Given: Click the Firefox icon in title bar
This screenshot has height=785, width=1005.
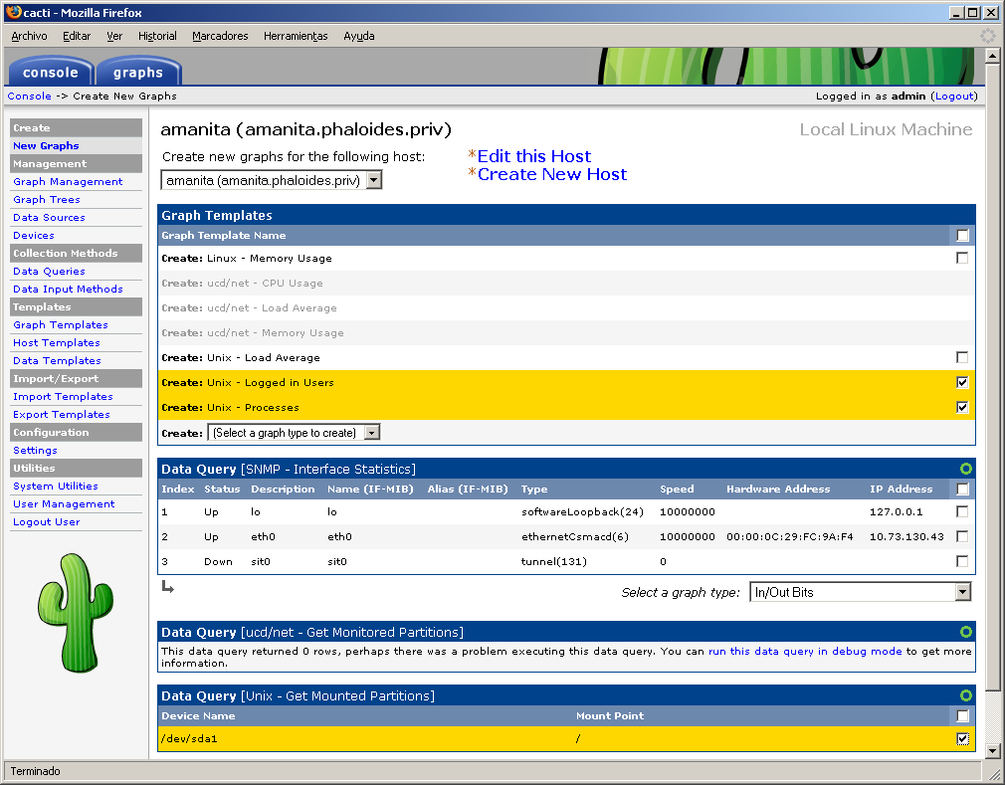Looking at the screenshot, I should pyautogui.click(x=13, y=12).
